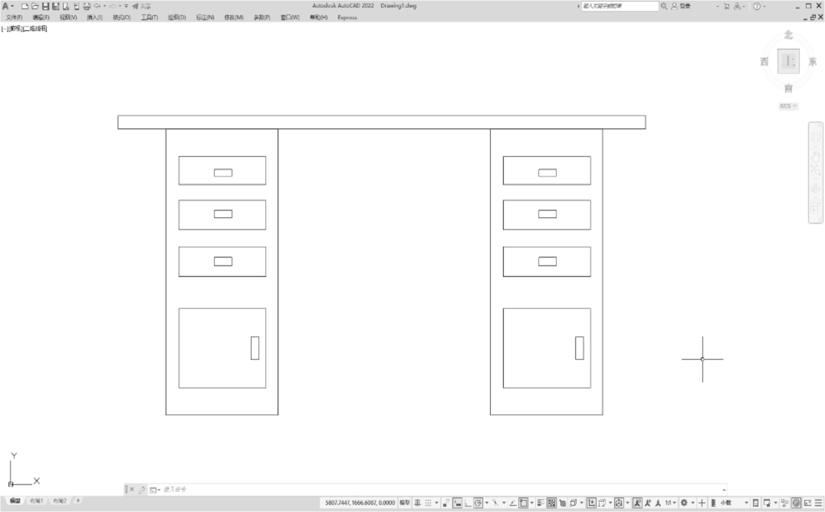Click the Help question mark icon
The height and width of the screenshot is (512, 825).
[x=756, y=6]
